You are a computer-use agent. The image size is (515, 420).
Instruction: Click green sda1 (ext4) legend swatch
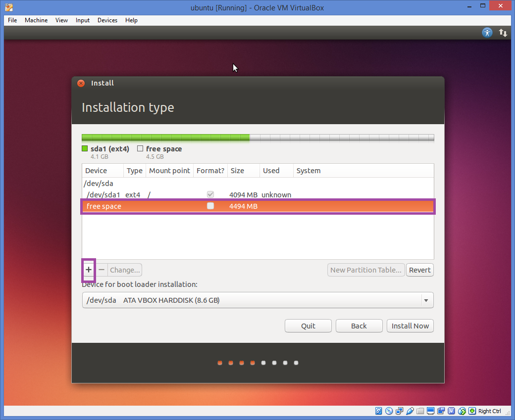tap(85, 148)
